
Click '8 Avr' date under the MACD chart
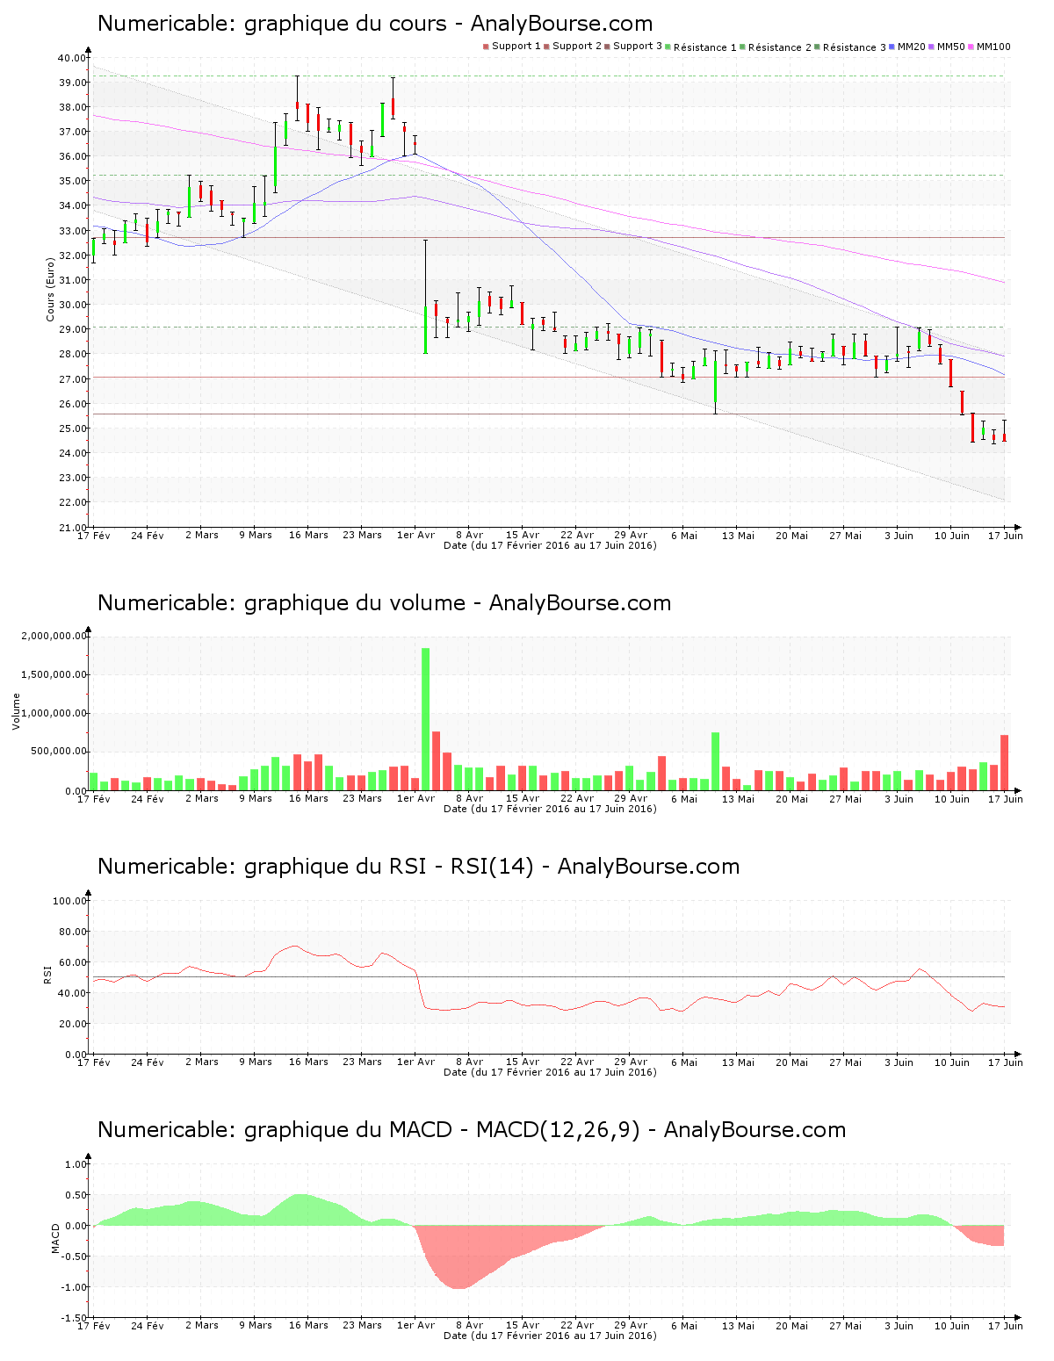469,1326
